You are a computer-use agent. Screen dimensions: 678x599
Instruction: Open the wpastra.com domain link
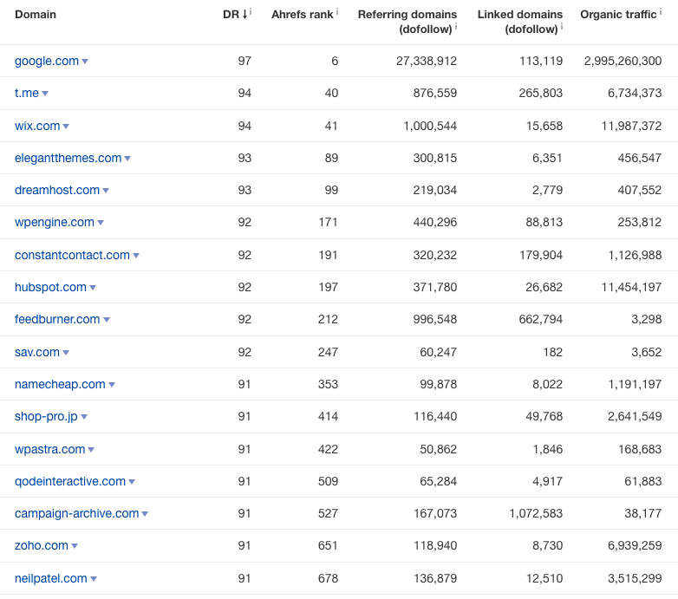pyautogui.click(x=49, y=449)
